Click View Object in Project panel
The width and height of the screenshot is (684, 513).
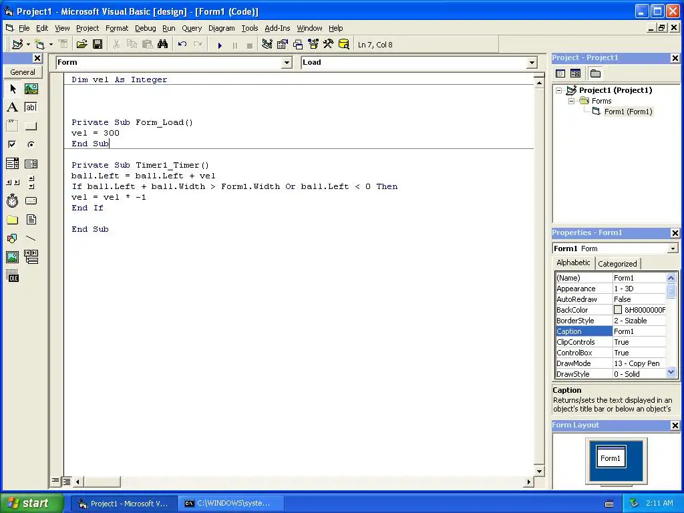coord(575,73)
